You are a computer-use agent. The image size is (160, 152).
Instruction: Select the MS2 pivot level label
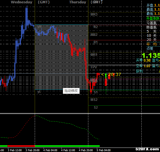click(94, 99)
